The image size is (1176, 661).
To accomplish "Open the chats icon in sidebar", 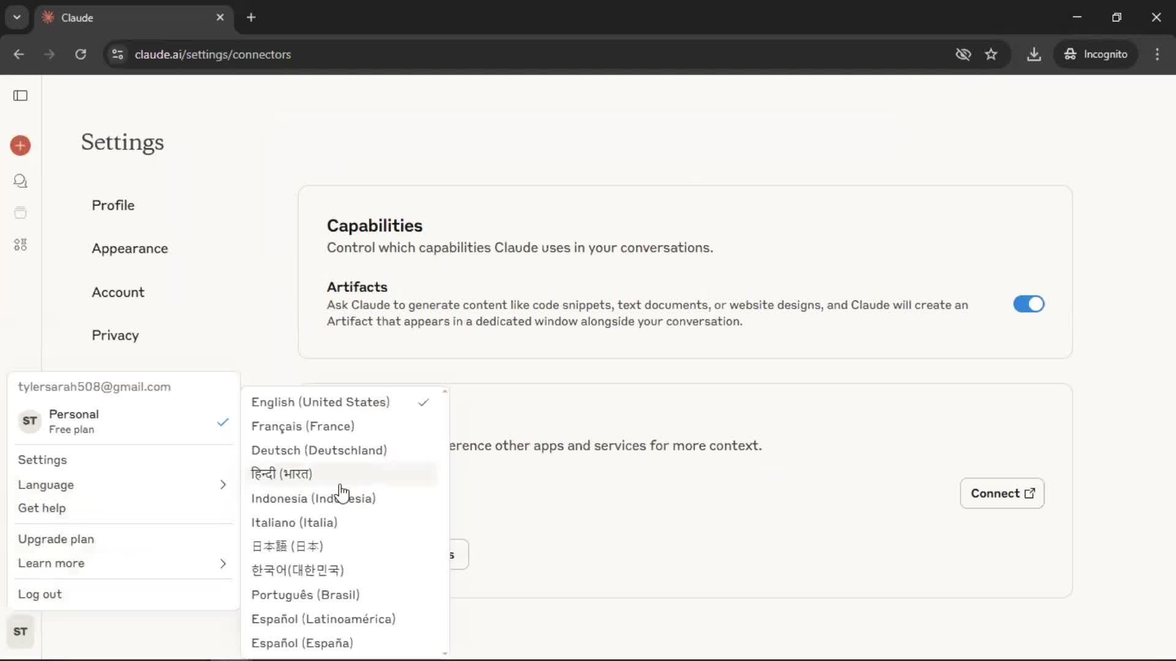I will pos(20,181).
